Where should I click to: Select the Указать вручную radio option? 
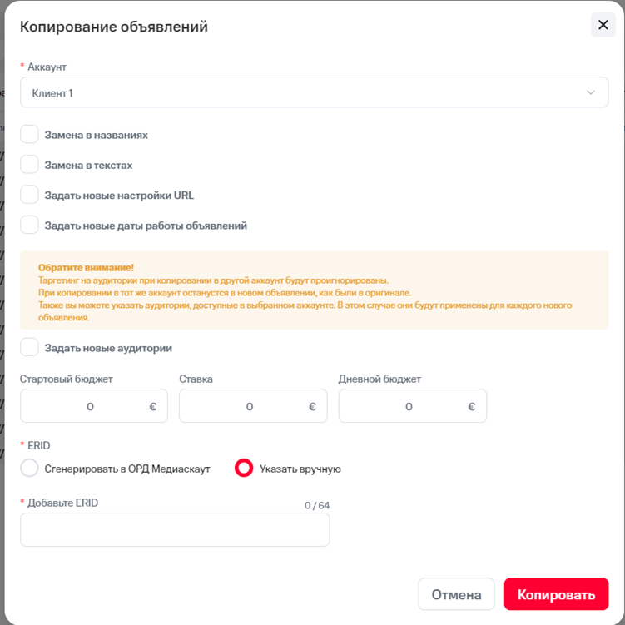click(x=244, y=469)
